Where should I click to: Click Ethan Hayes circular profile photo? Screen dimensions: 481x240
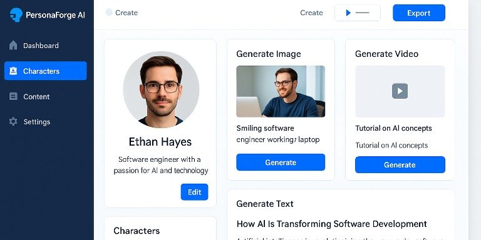(161, 89)
